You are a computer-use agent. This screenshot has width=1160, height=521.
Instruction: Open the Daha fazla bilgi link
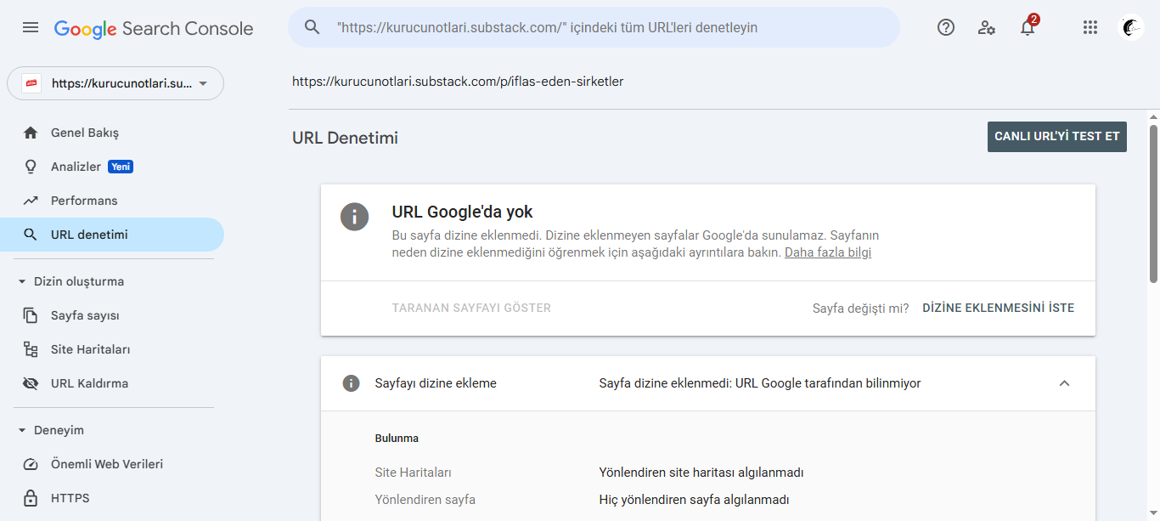(x=828, y=252)
